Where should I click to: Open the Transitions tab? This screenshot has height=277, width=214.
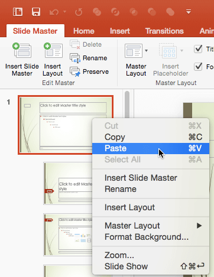(164, 31)
